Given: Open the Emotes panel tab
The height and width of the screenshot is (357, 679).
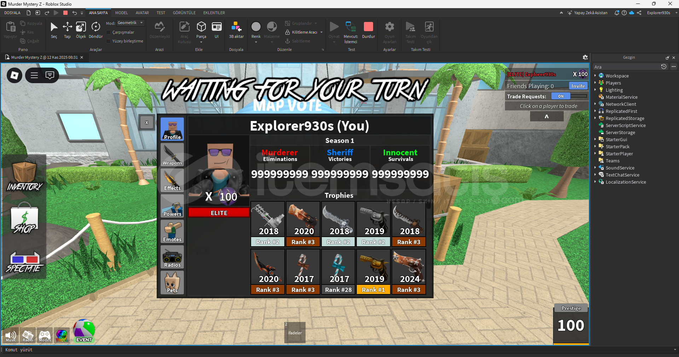Looking at the screenshot, I should [x=172, y=231].
